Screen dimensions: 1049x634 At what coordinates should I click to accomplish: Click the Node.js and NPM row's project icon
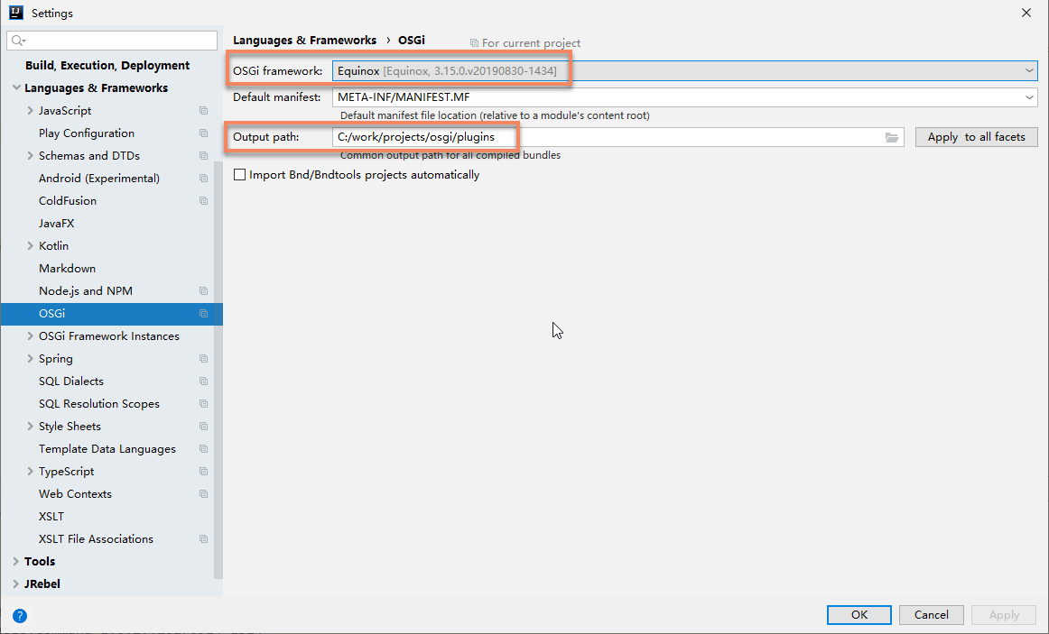pos(203,291)
